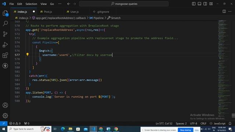
Task: Click Hide link in screen sharing bar
Action: (x=197, y=130)
